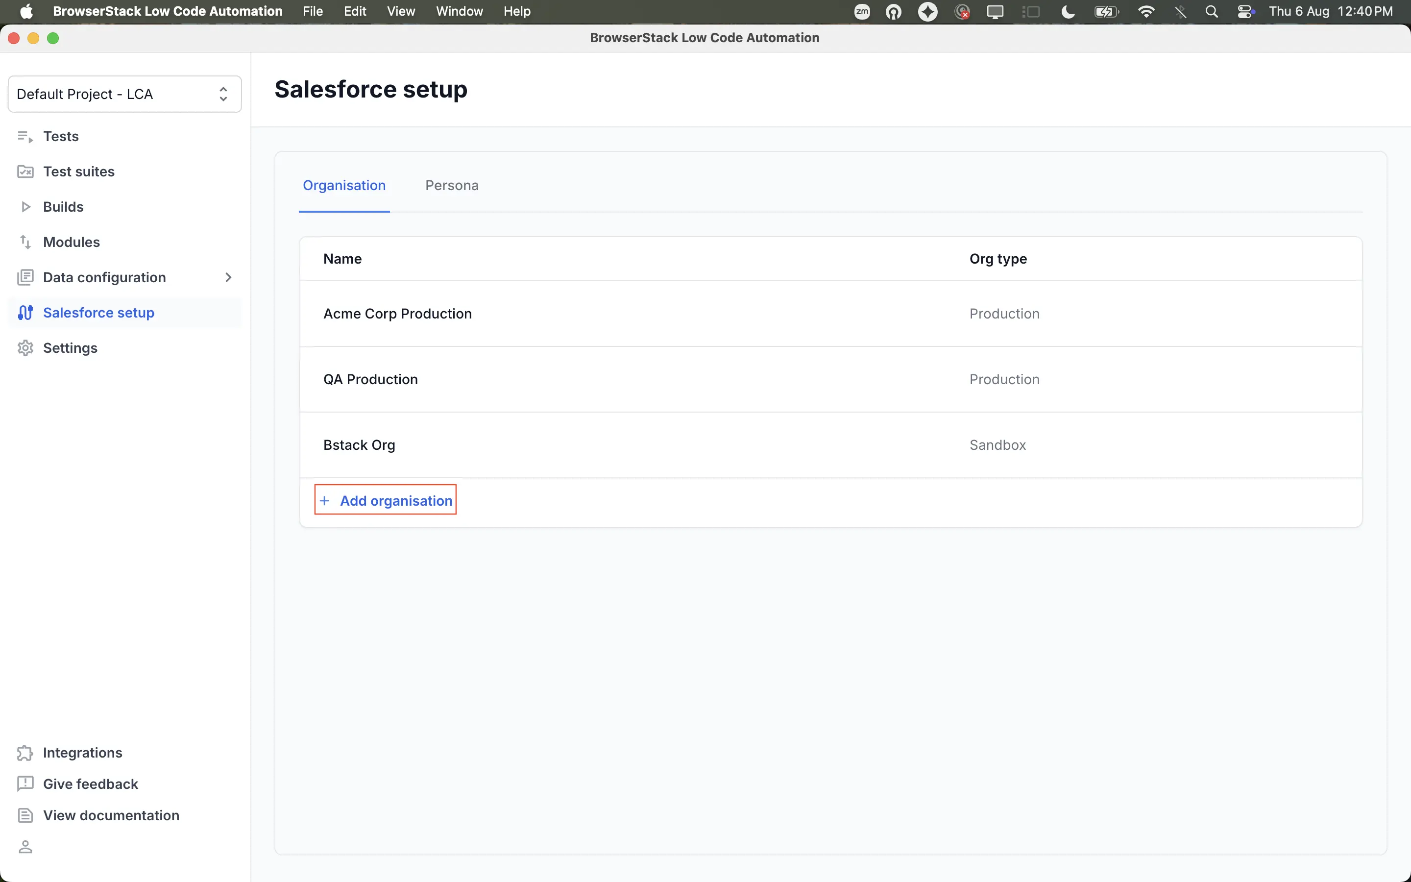Open the Help menu
Viewport: 1411px width, 882px height.
point(517,12)
